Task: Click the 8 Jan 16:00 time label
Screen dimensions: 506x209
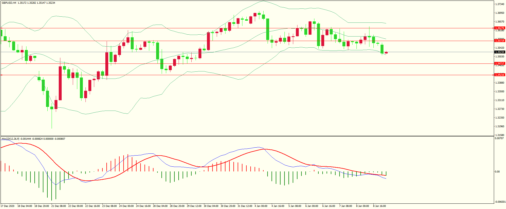Action: pyautogui.click(x=379, y=206)
